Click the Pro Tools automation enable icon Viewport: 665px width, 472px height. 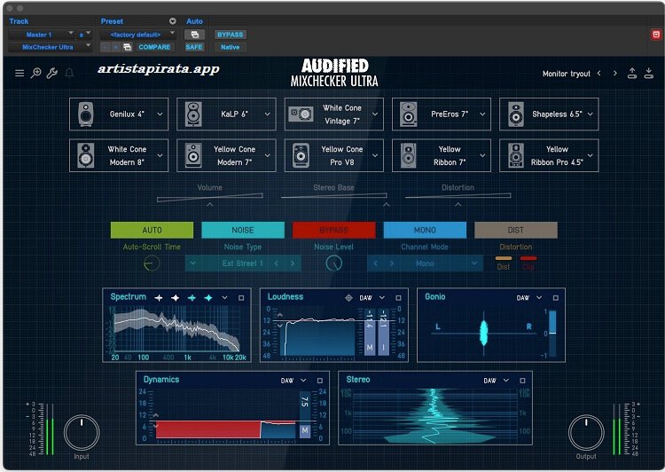(x=195, y=35)
